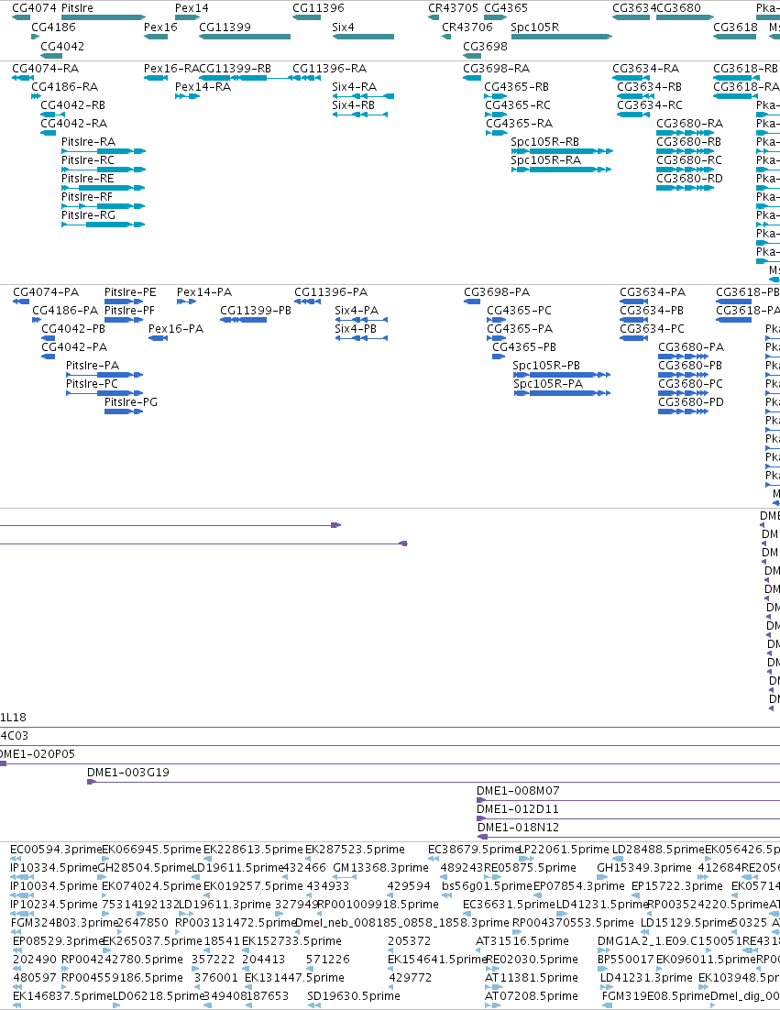
Task: Click BAC clone DME1-008M07
Action: 518,790
